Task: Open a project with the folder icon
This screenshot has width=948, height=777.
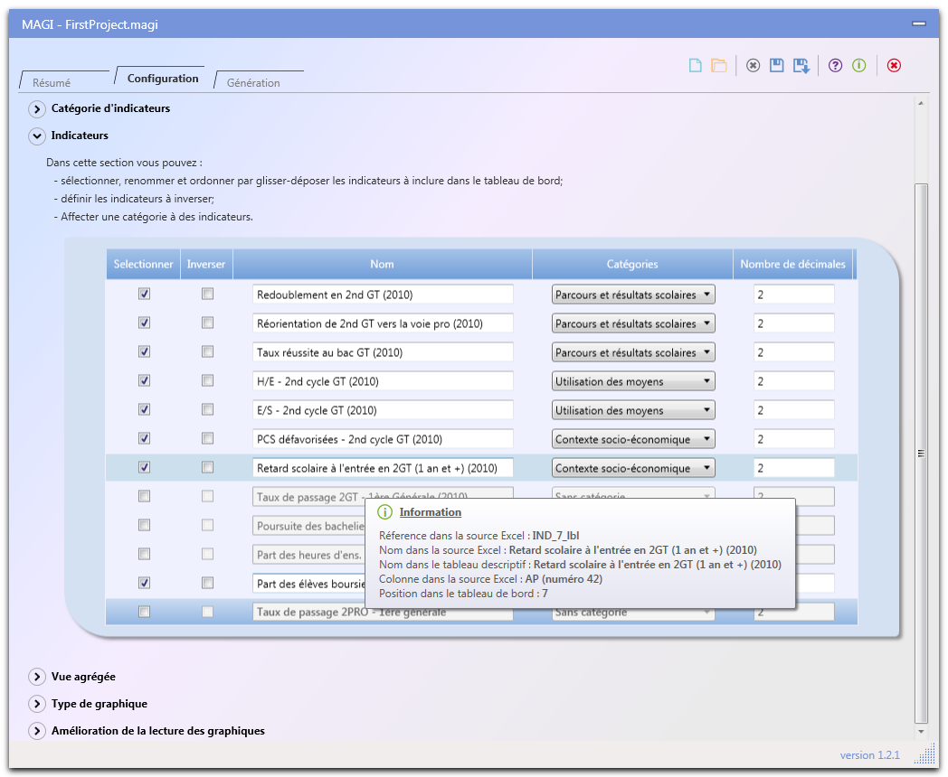Action: point(719,65)
